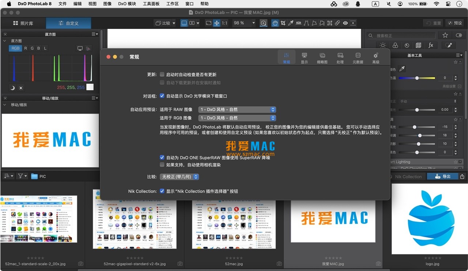Collapse the histogram section chevron

coord(5,41)
